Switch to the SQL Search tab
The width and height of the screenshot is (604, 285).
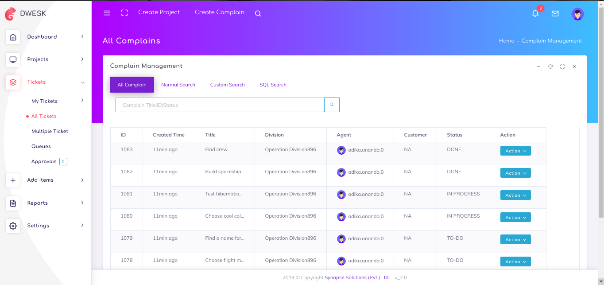tap(273, 85)
